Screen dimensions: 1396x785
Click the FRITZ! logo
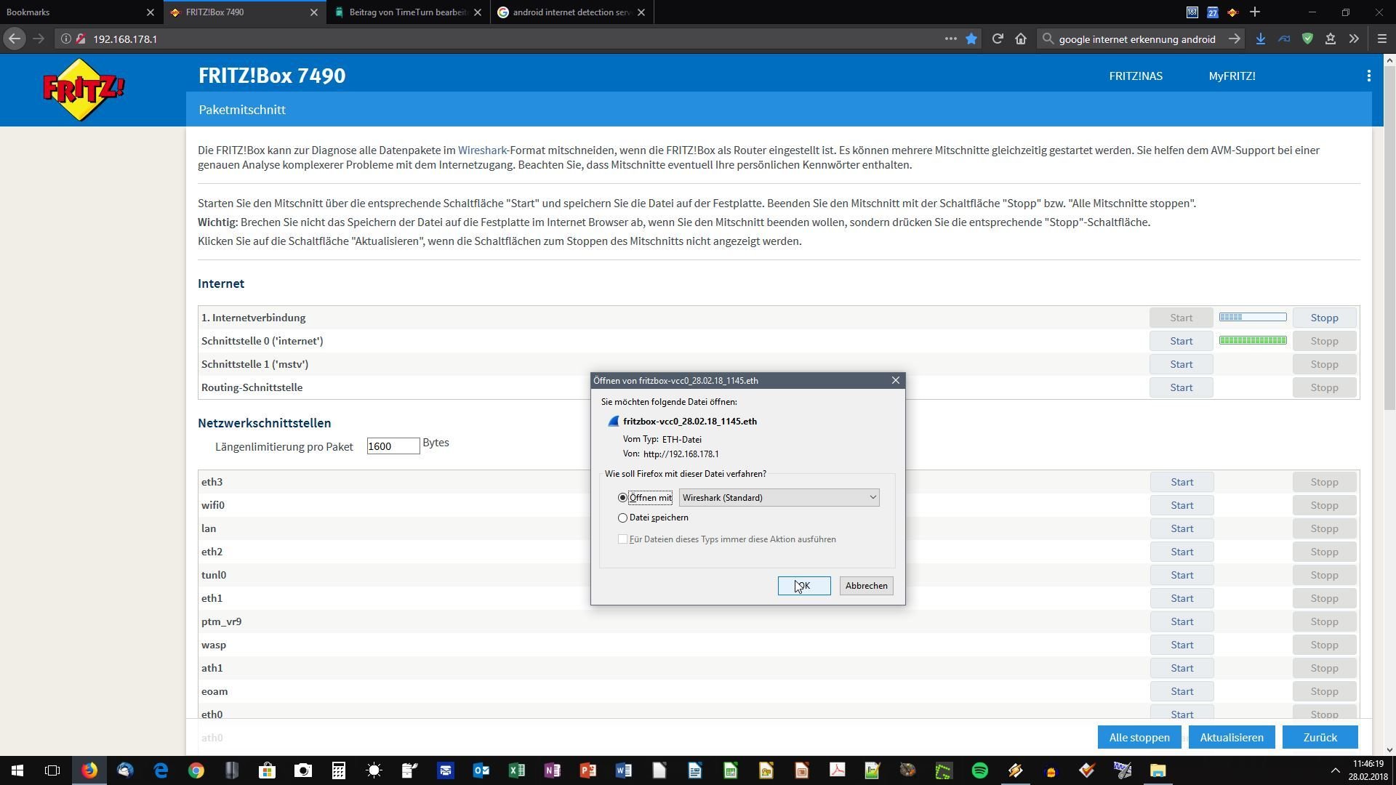pyautogui.click(x=84, y=90)
